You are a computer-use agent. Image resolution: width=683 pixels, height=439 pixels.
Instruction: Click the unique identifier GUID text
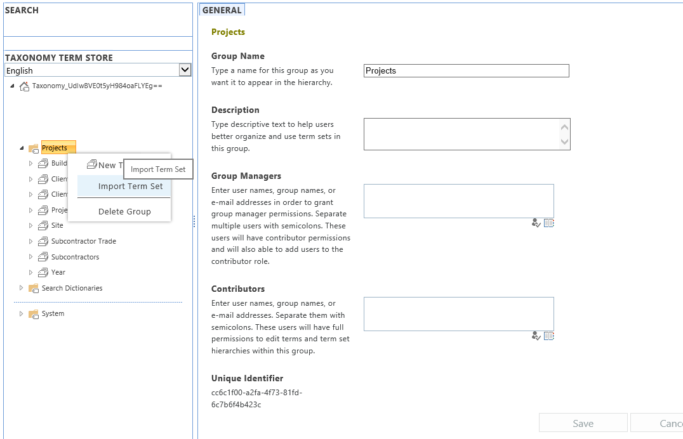click(x=256, y=398)
